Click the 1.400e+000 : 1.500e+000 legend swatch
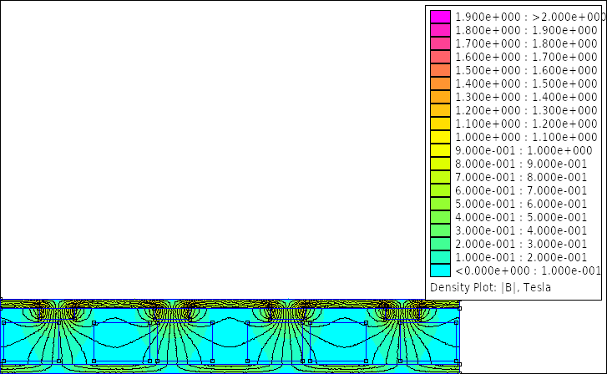607x374 pixels. click(x=440, y=83)
